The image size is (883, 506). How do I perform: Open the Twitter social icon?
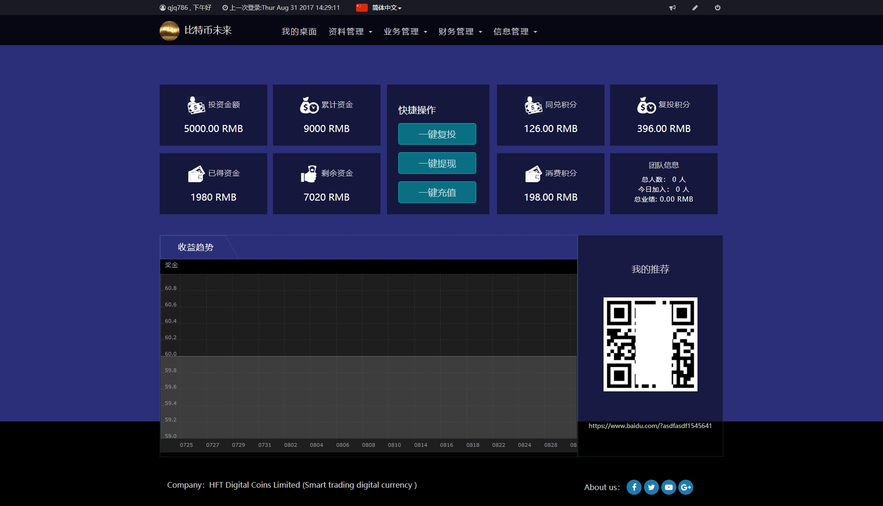pyautogui.click(x=651, y=487)
